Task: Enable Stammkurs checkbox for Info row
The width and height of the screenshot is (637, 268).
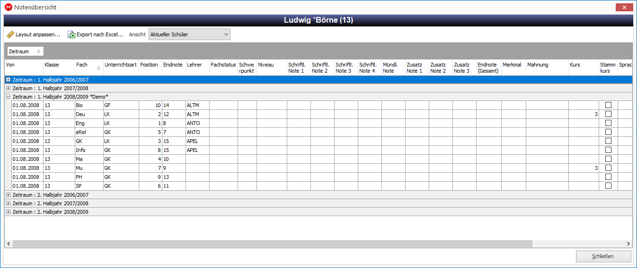Action: (609, 150)
